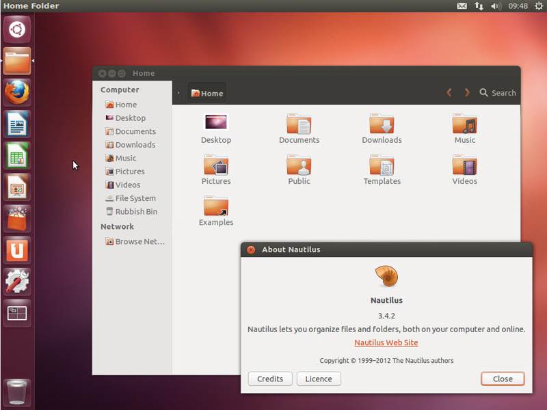This screenshot has height=410, width=547.
Task: Open the Nautilus Web Site link
Action: (x=386, y=342)
